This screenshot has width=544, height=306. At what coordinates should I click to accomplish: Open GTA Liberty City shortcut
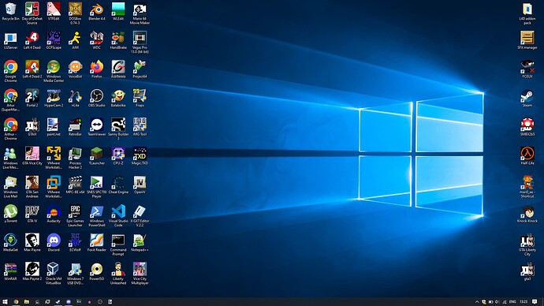coord(527,244)
